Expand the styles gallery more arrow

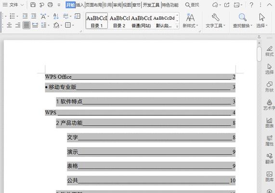coord(177,27)
